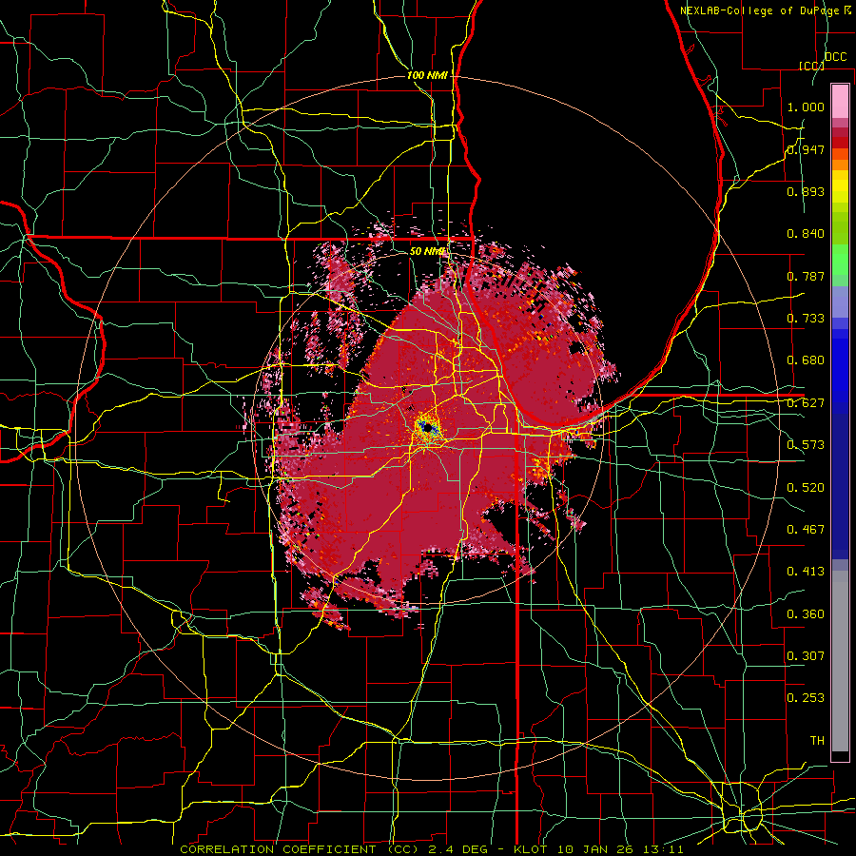Click the DCC label above the color scale
Screen dimensions: 856x856
pos(835,57)
